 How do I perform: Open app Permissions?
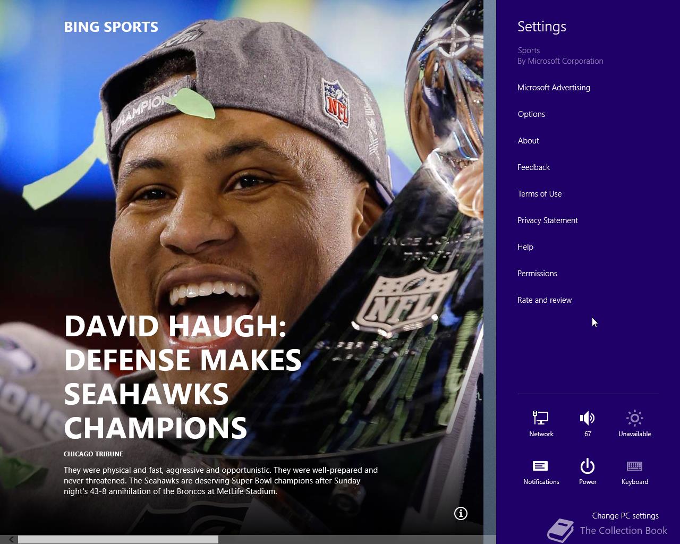(537, 274)
